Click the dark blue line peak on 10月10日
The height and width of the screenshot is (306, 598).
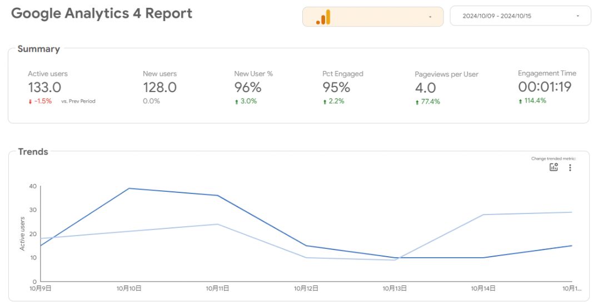[129, 188]
